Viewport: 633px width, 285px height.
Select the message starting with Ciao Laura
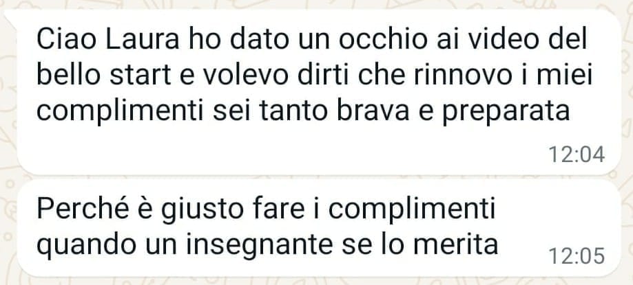[x=313, y=92]
